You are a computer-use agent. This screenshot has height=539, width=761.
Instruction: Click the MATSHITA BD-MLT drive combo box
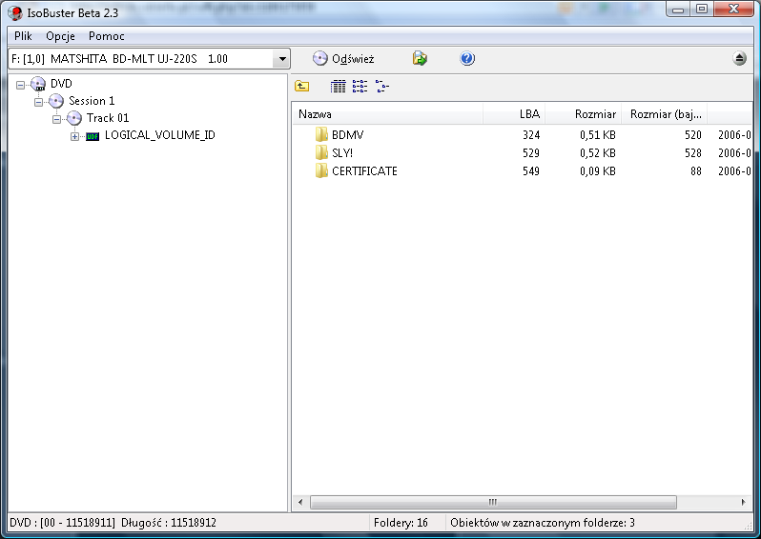(149, 59)
